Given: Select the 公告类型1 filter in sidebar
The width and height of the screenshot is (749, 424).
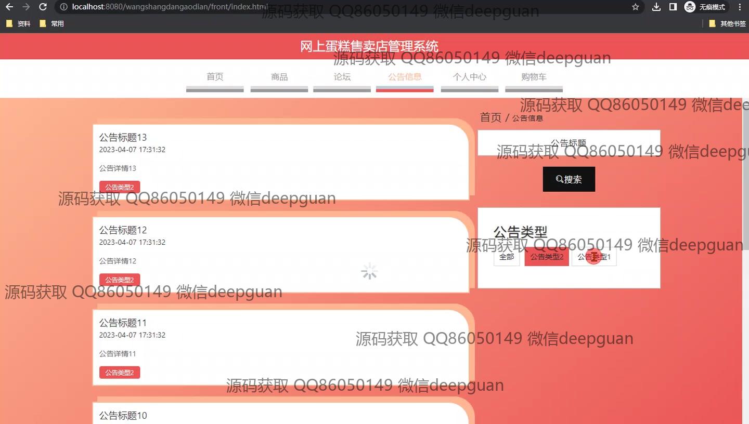Looking at the screenshot, I should pyautogui.click(x=594, y=257).
